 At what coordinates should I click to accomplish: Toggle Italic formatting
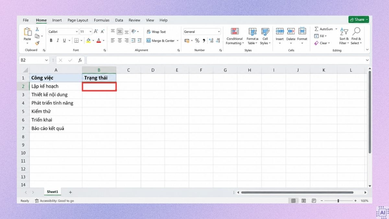[58, 41]
